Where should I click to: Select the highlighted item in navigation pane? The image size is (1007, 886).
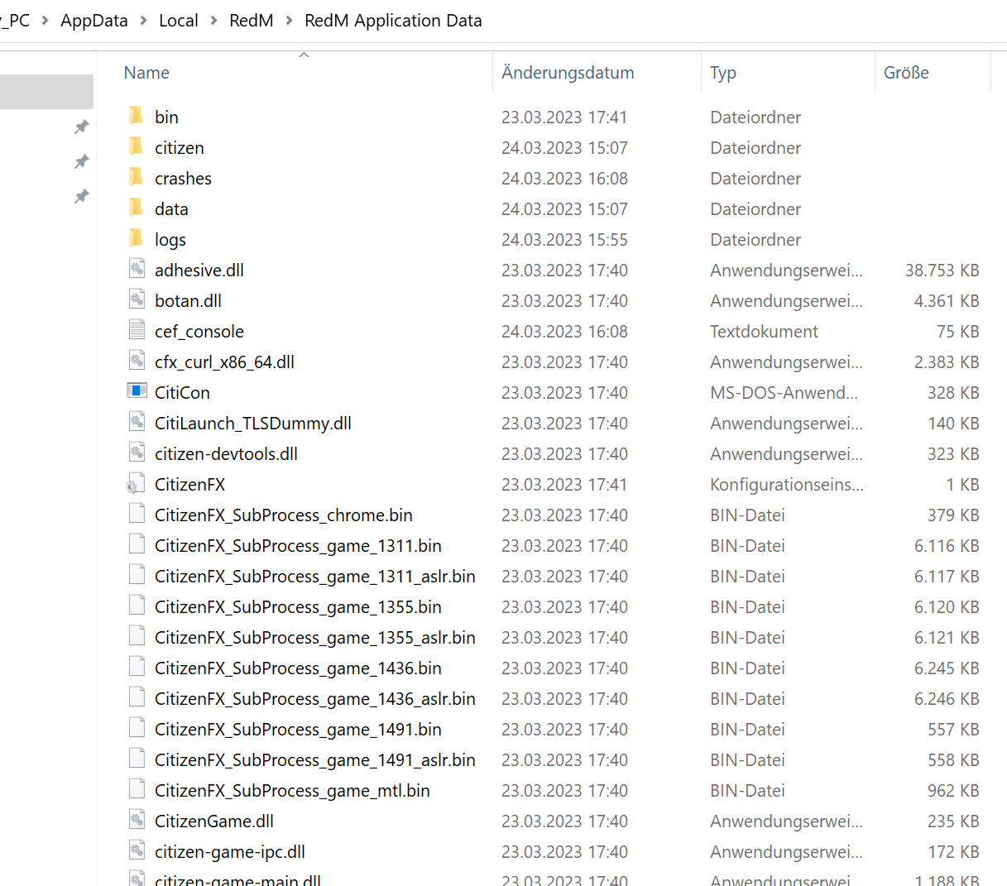pyautogui.click(x=46, y=92)
